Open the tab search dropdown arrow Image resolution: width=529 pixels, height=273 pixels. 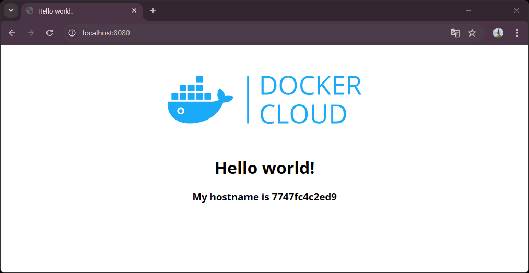click(11, 10)
